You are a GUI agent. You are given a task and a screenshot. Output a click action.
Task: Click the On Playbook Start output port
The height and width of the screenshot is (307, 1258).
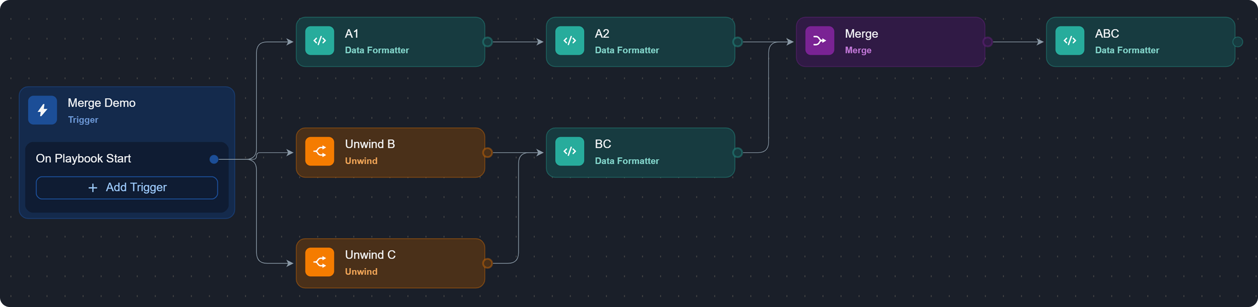click(x=214, y=159)
